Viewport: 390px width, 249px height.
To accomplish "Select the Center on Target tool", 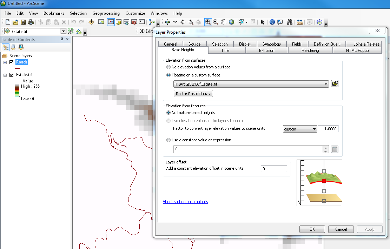I will (183, 22).
